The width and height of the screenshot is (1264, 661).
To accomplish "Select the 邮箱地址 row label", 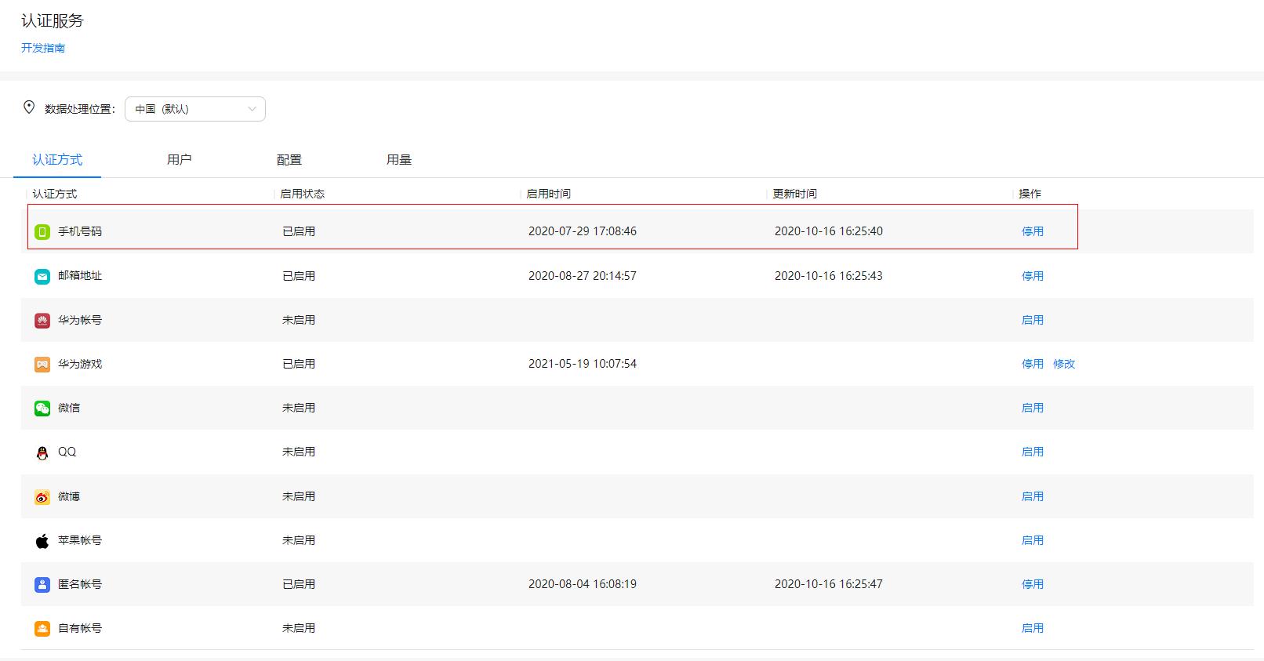I will pyautogui.click(x=80, y=276).
